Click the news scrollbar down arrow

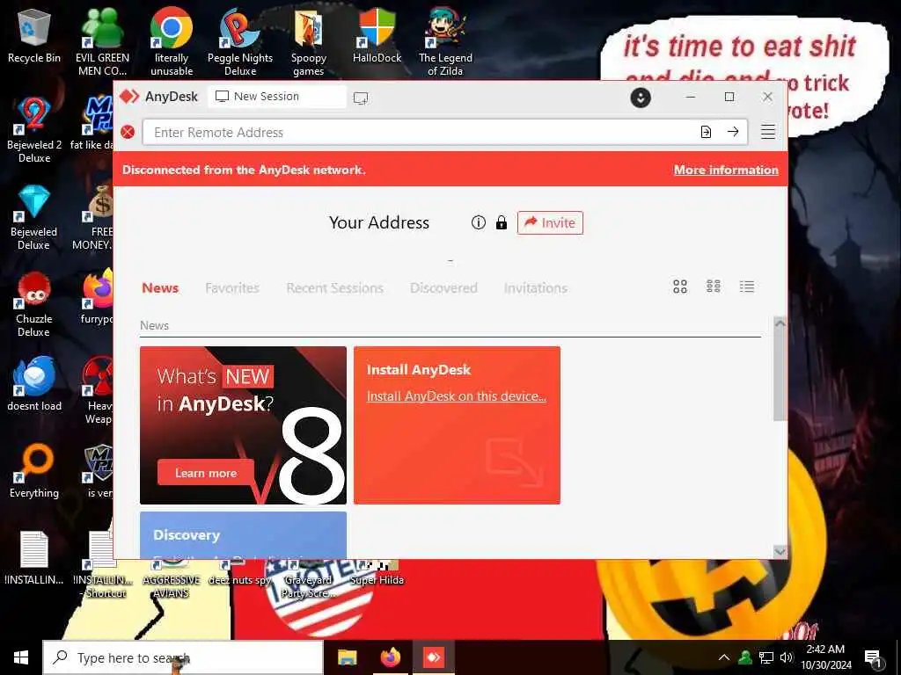click(x=780, y=551)
